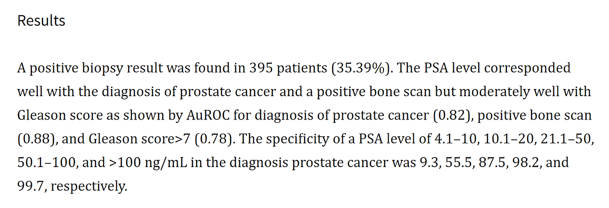
Task: Click the Results section heading
Action: [x=41, y=21]
